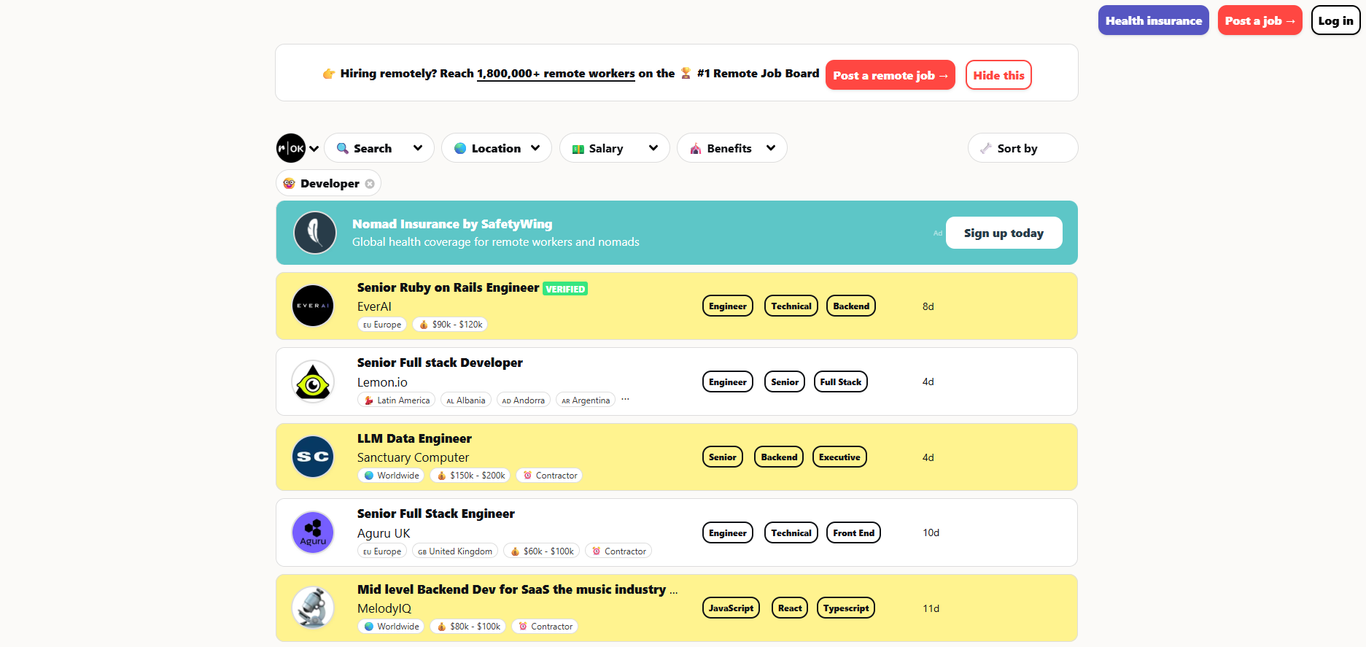The image size is (1366, 647).
Task: Open Senior Ruby on Rails Engineer job
Action: pyautogui.click(x=448, y=287)
